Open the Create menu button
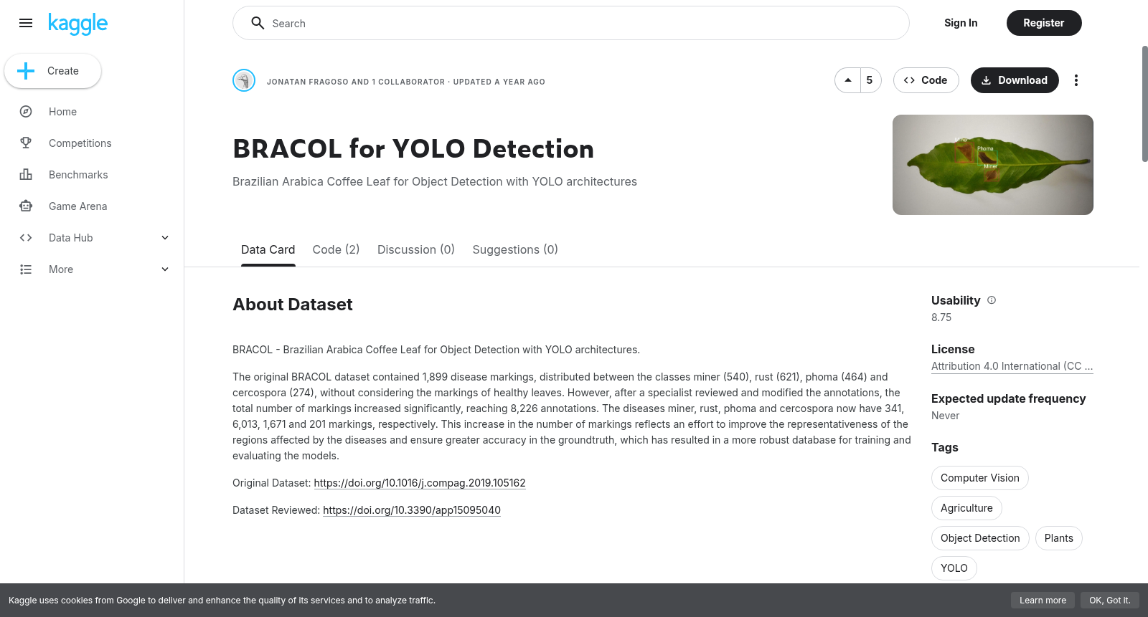This screenshot has height=617, width=1148. click(53, 71)
